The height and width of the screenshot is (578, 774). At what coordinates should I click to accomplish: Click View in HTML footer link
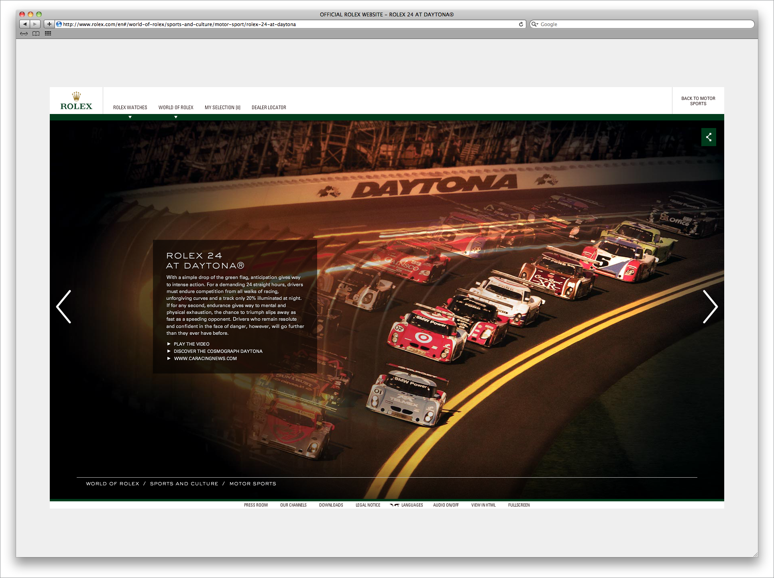coord(484,505)
